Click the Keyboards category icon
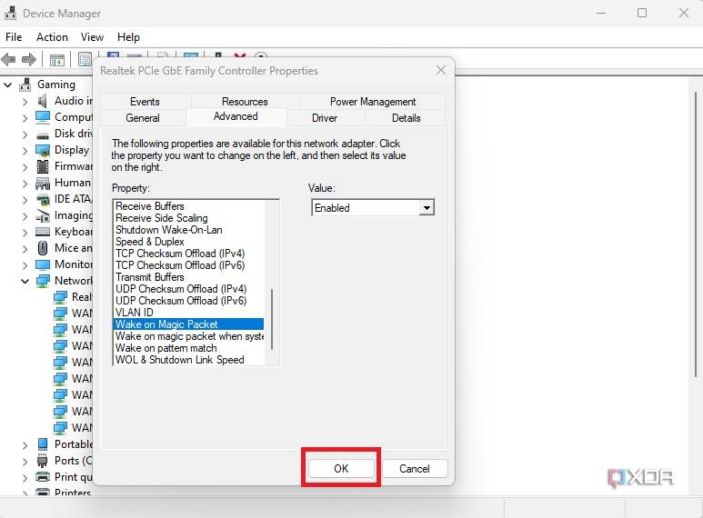 coord(43,232)
